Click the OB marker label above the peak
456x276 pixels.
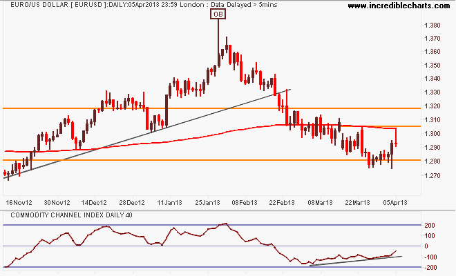tap(218, 14)
